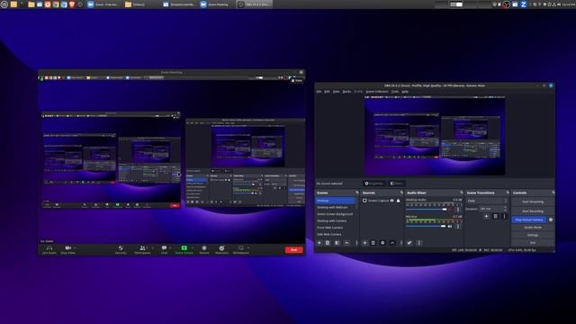
Task: Click Zoom icon in system tray
Action: (x=524, y=4)
